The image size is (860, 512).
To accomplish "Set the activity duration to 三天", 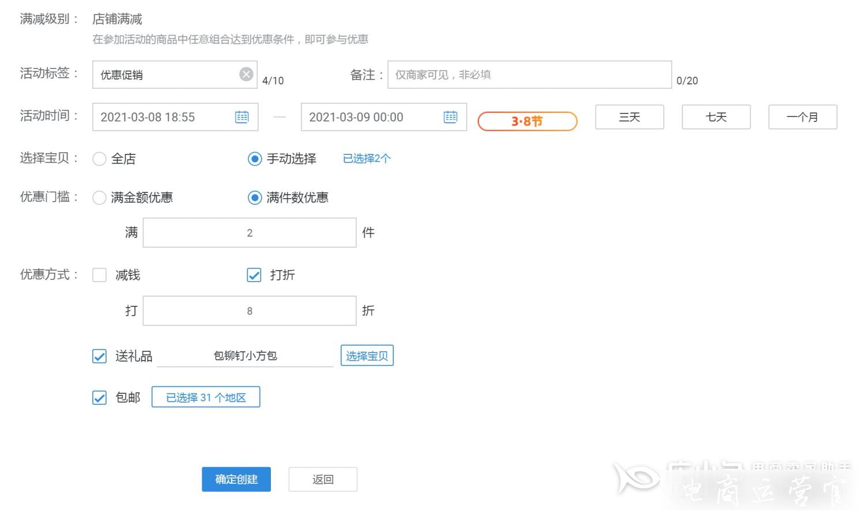I will click(x=629, y=117).
